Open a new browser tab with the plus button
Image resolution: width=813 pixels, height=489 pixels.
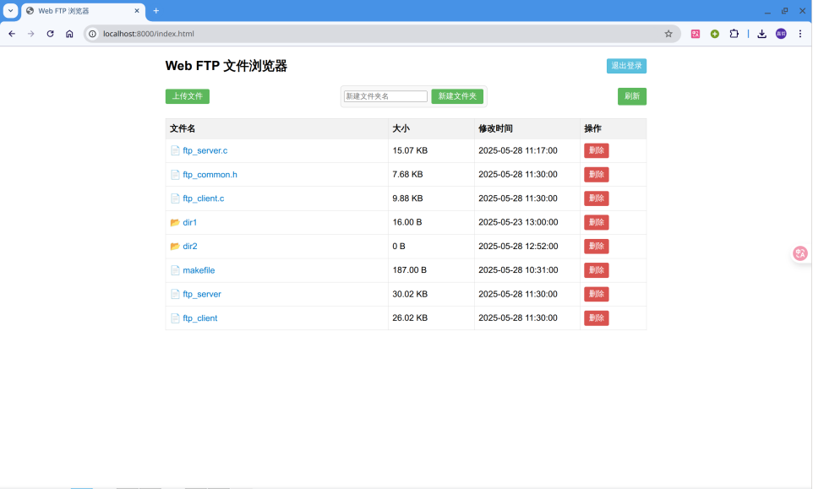click(x=157, y=11)
